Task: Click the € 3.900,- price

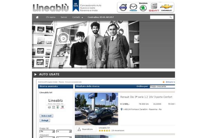Action: pos(125,104)
